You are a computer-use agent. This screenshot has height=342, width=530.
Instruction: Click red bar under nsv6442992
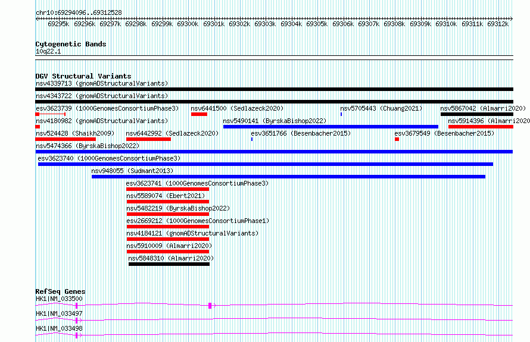(148, 139)
